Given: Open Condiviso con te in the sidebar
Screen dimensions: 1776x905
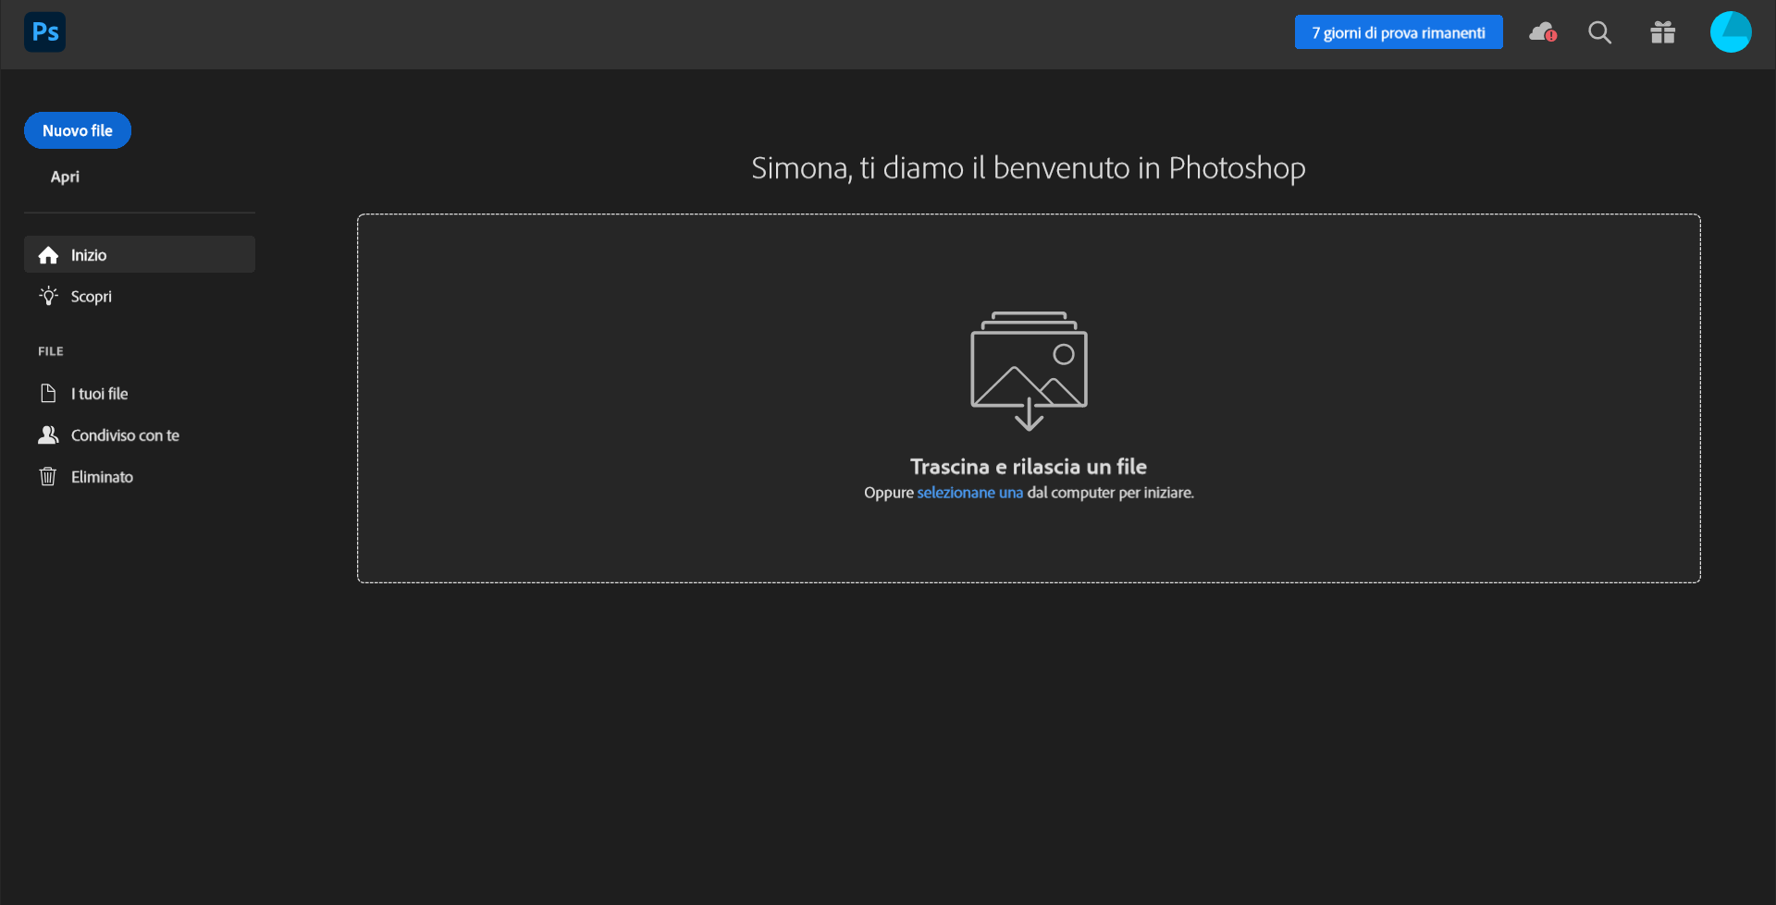Looking at the screenshot, I should (x=126, y=434).
